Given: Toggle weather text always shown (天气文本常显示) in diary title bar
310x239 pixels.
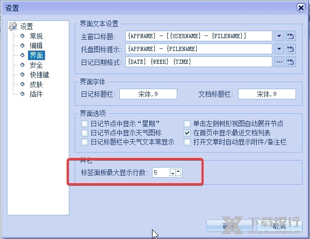Looking at the screenshot, I should (84, 142).
